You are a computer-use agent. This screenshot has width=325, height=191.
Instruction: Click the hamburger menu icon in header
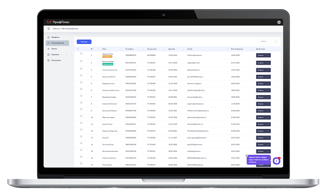point(48,28)
